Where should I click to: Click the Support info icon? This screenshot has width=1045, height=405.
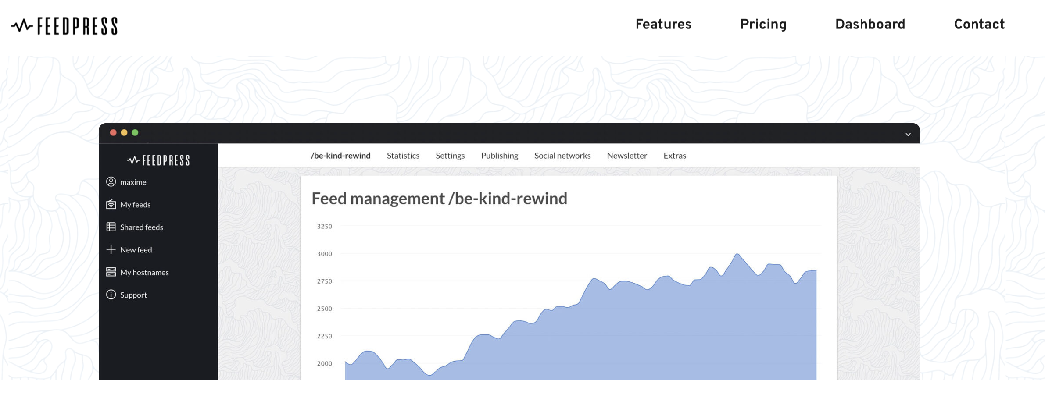[111, 295]
